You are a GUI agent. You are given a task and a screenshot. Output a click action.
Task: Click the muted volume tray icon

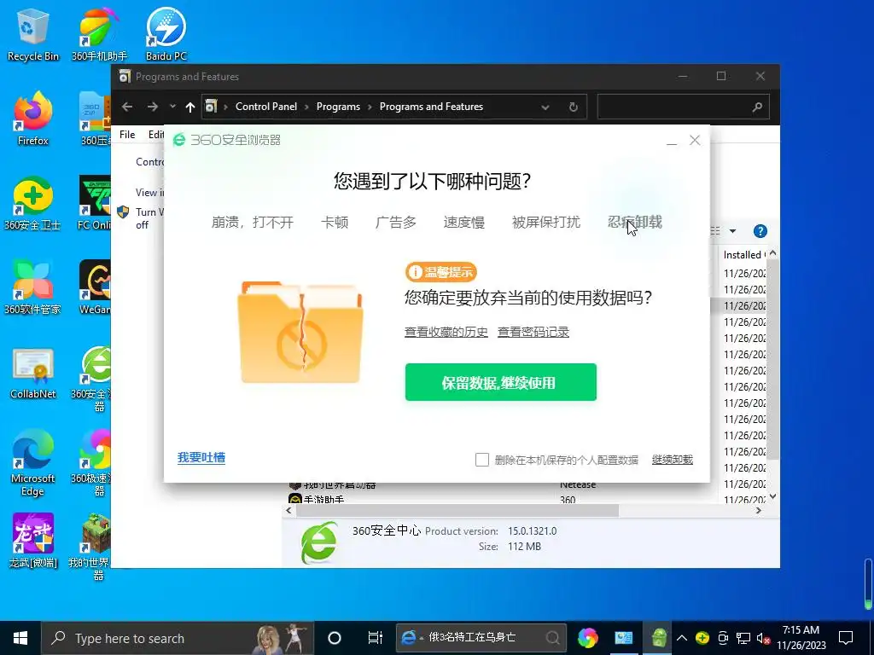(763, 638)
